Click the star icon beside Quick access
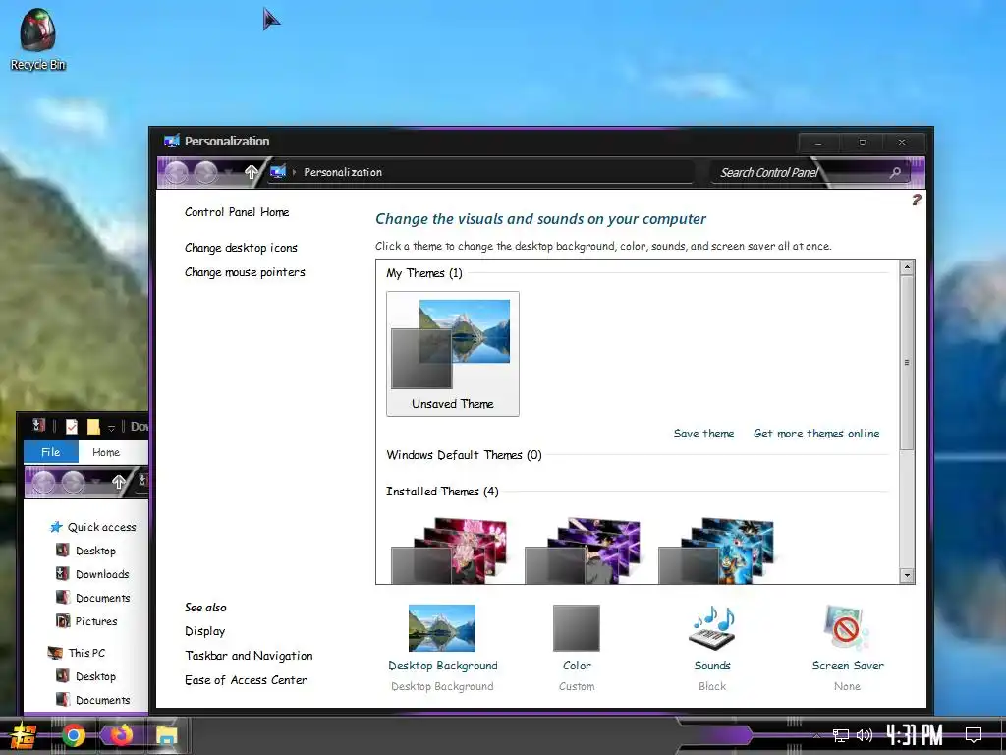 click(x=56, y=527)
